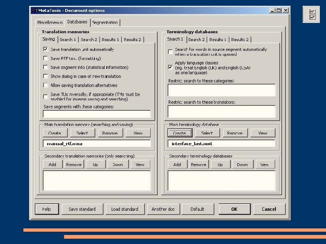
Task: Click the Save standard button
Action: point(83,209)
